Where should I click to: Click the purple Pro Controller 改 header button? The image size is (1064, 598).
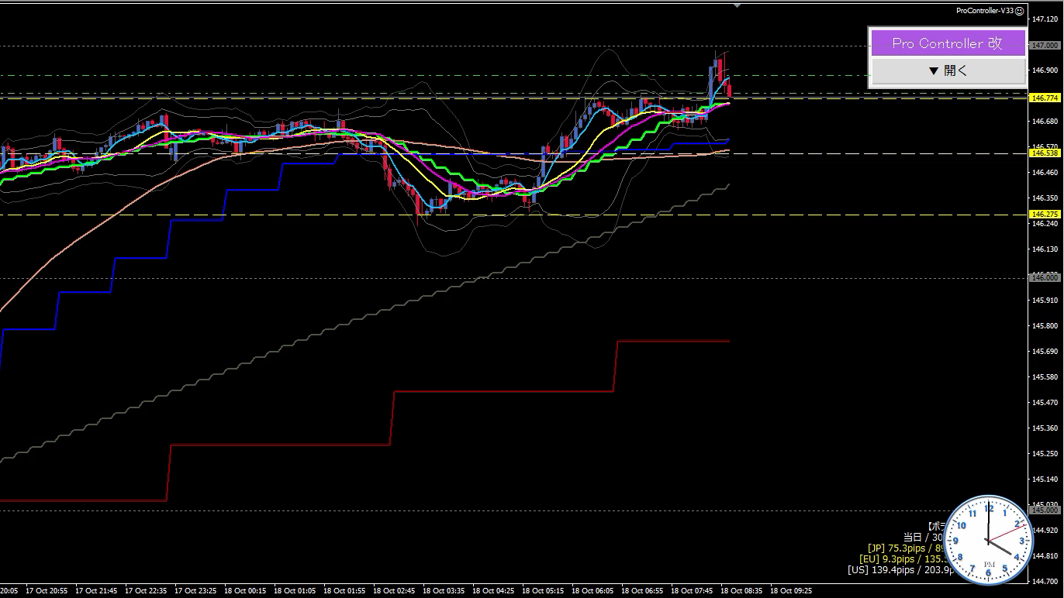pos(948,43)
